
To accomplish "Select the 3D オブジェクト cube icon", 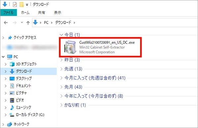I will 12,64.
